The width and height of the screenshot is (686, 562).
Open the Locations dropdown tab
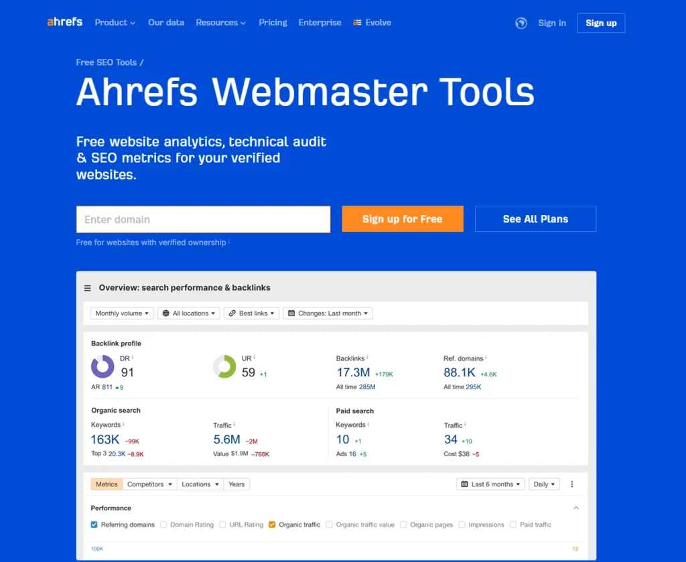pos(200,484)
